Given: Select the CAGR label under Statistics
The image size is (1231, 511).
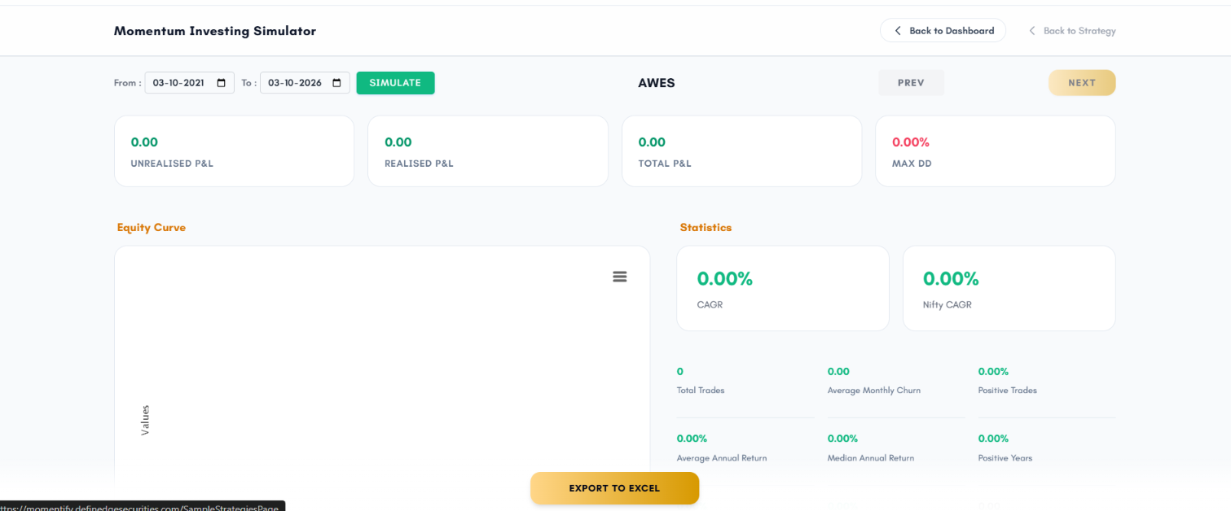Looking at the screenshot, I should [710, 305].
